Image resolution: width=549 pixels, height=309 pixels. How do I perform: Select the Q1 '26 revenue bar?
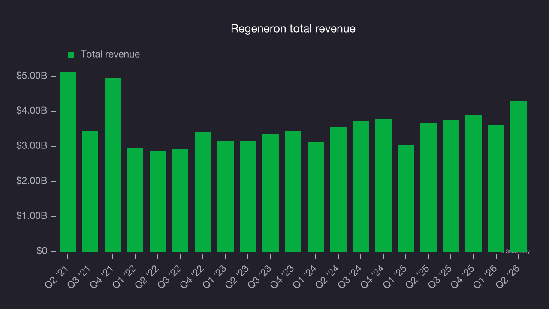(x=496, y=188)
